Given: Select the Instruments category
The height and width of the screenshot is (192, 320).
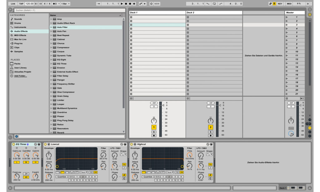Looking at the screenshot, I should 20,27.
